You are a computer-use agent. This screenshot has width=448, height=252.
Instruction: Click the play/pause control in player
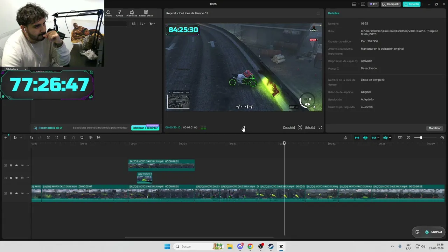(244, 127)
